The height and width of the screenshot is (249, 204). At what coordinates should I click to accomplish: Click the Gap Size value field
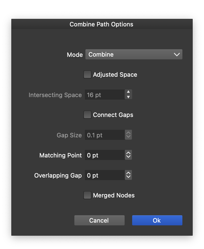(105, 135)
